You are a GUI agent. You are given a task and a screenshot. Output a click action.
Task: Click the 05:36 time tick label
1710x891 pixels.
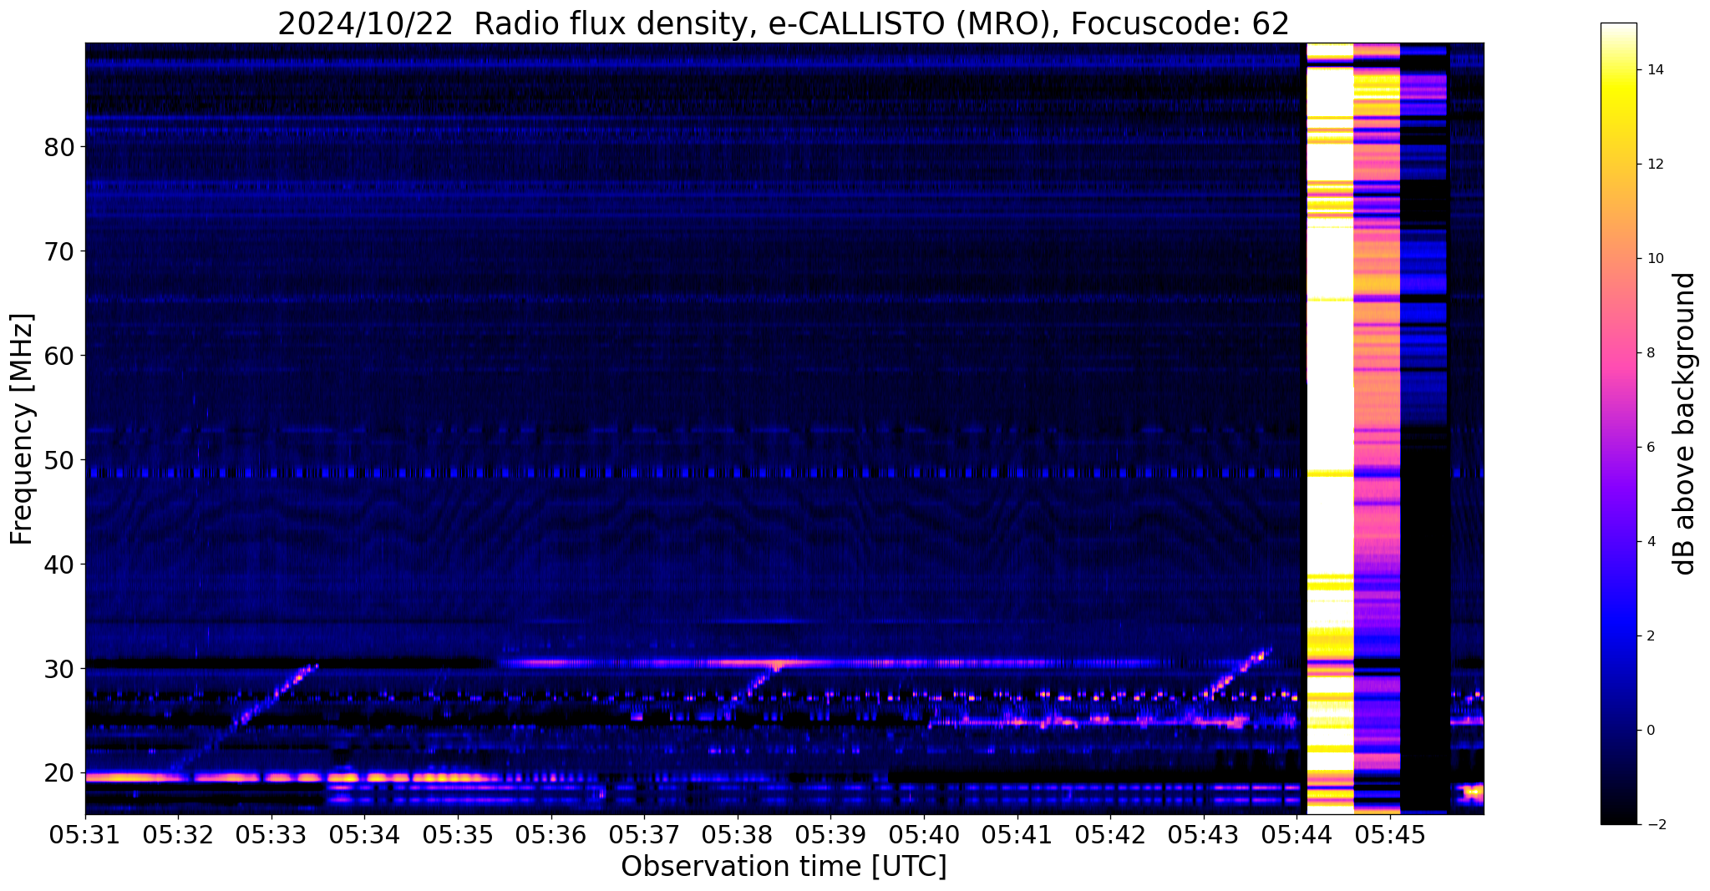point(551,835)
